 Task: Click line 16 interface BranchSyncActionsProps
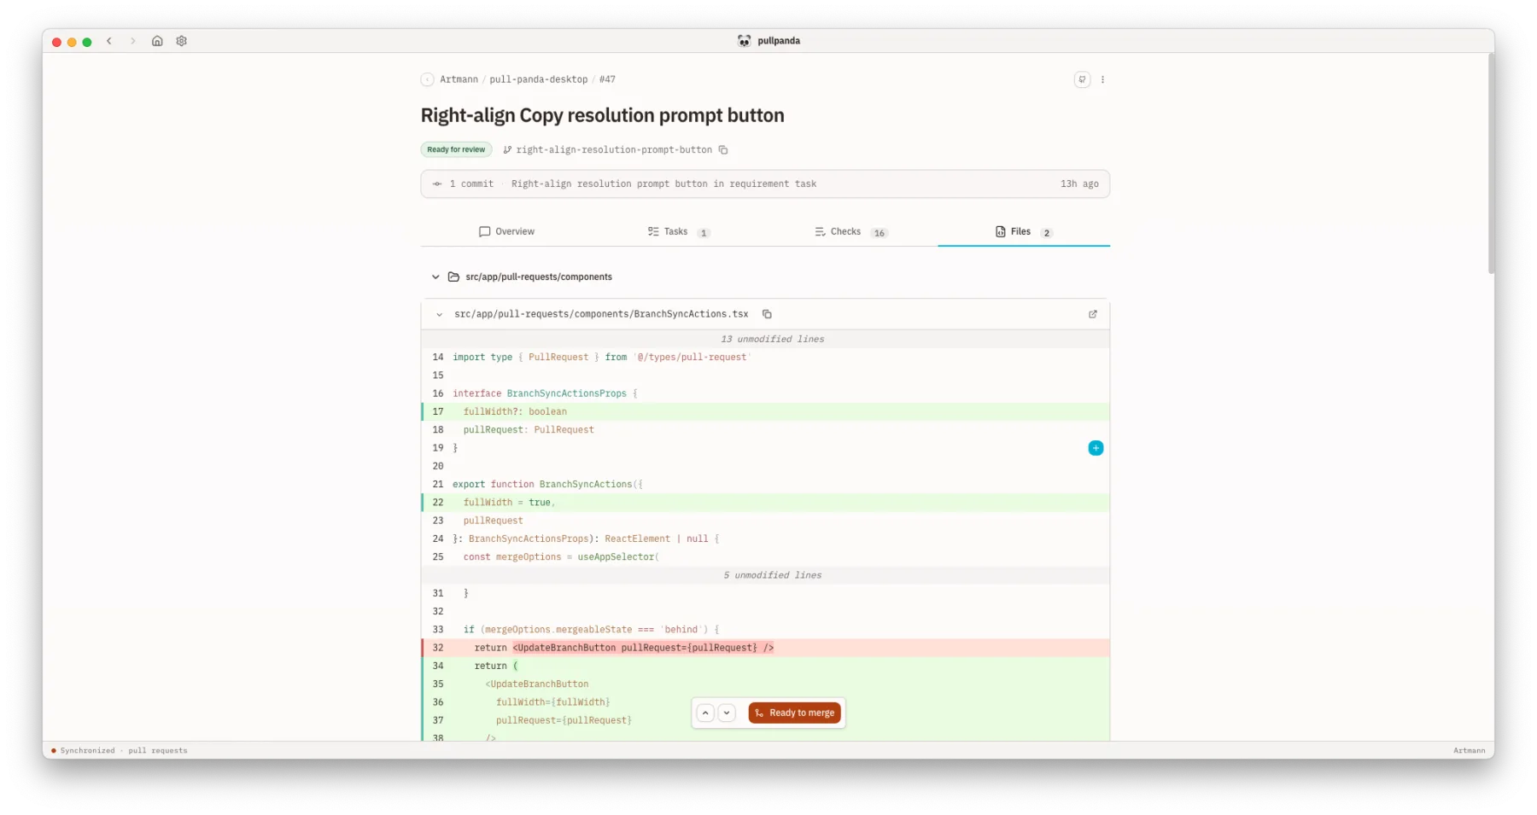click(x=765, y=393)
